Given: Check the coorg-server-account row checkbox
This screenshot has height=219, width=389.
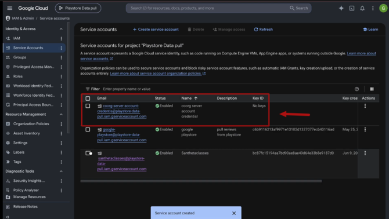Looking at the screenshot, I should click(88, 106).
